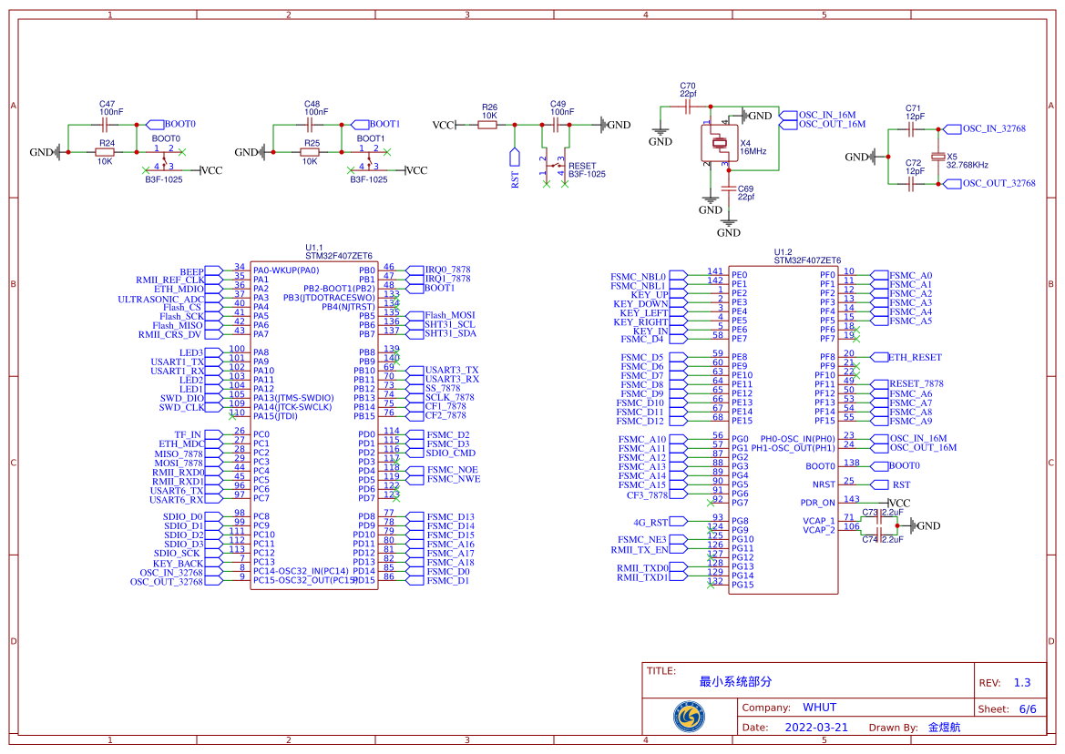Screen dimensions: 1065x754
Task: Click the RESET_7878 net label
Action: click(917, 383)
